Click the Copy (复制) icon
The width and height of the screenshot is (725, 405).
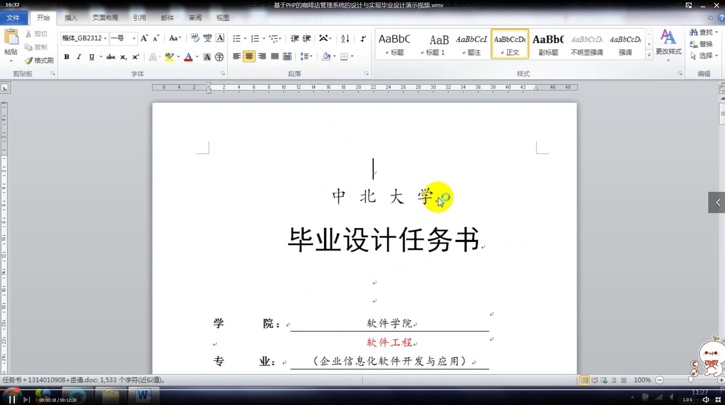pos(28,47)
